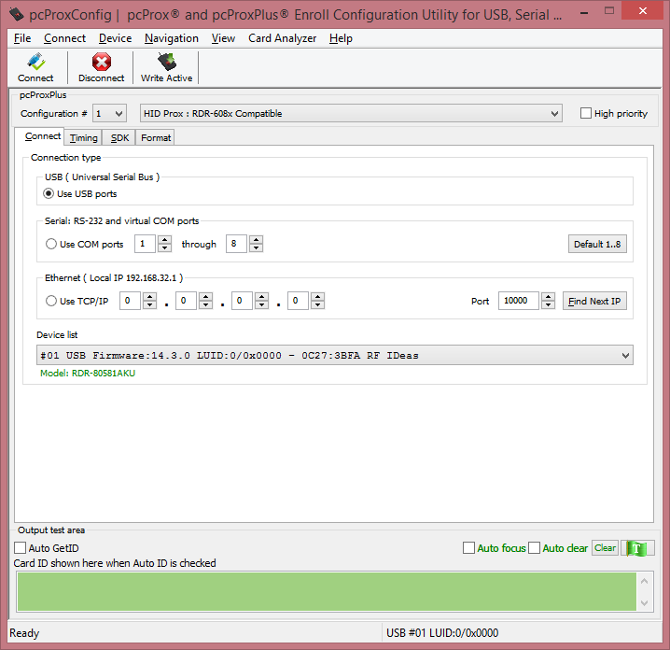Screen dimensions: 670x650
Task: Increase the first IP octet value
Action: pyautogui.click(x=149, y=296)
